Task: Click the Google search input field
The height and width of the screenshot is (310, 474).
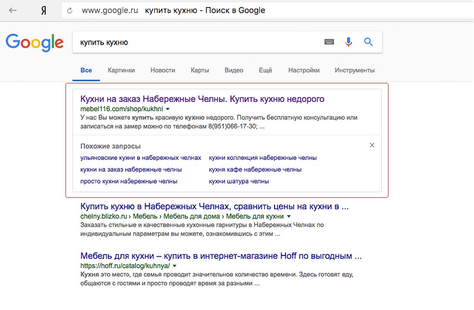Action: 196,42
